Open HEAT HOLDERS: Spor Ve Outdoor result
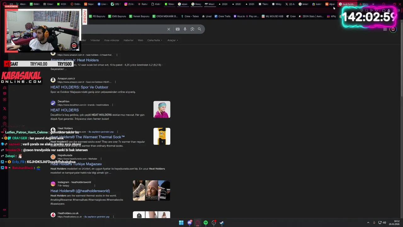403x227 pixels. (x=79, y=87)
